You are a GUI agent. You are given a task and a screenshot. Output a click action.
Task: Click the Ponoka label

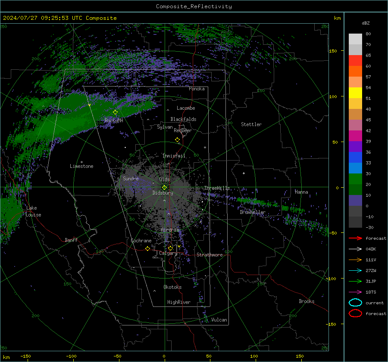197,89
